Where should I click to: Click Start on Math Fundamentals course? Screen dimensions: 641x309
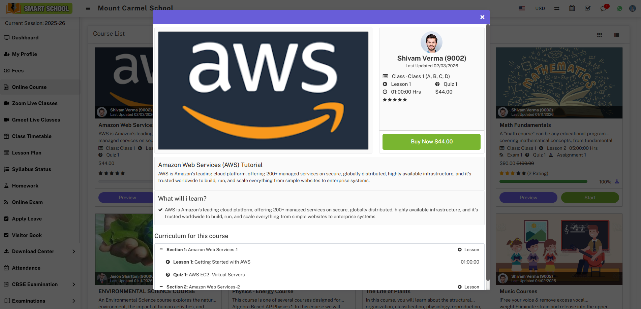pyautogui.click(x=590, y=198)
